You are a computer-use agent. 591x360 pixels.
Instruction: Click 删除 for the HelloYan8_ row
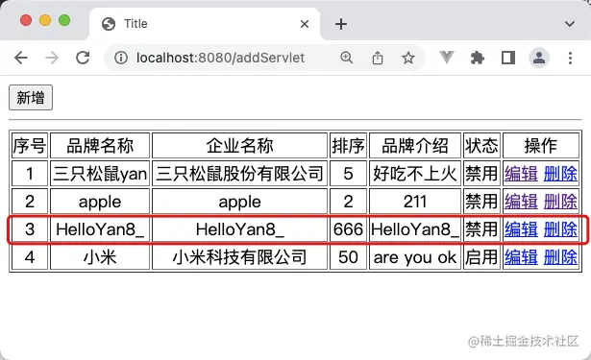tap(560, 229)
